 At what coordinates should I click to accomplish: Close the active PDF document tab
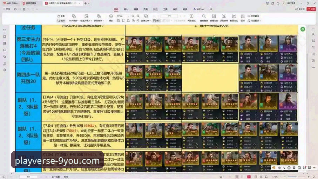pyautogui.click(x=80, y=3)
